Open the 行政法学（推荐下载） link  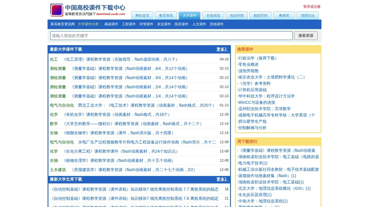coord(258,58)
